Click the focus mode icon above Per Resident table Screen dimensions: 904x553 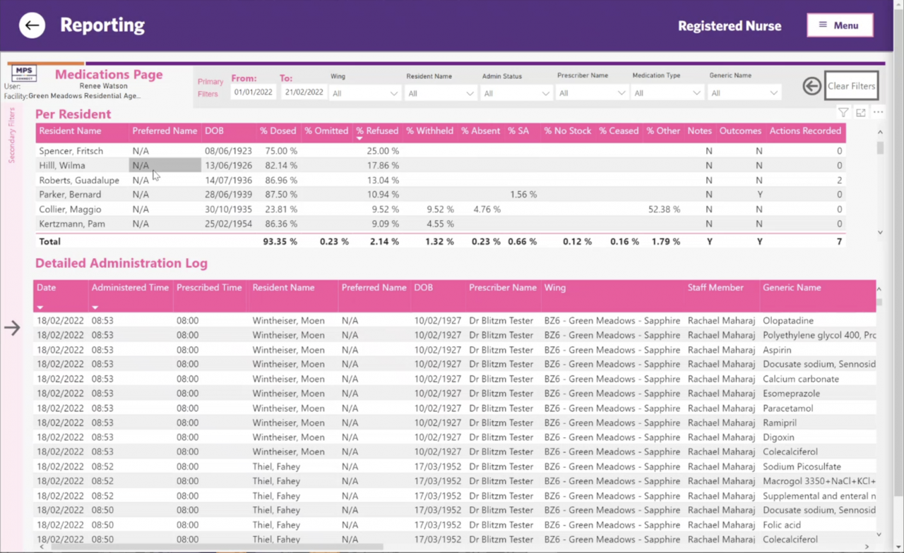coord(860,113)
